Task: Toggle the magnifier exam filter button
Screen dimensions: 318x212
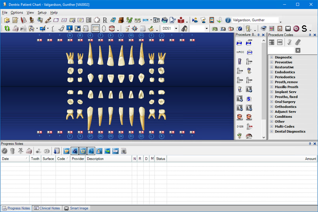Action: (91, 151)
